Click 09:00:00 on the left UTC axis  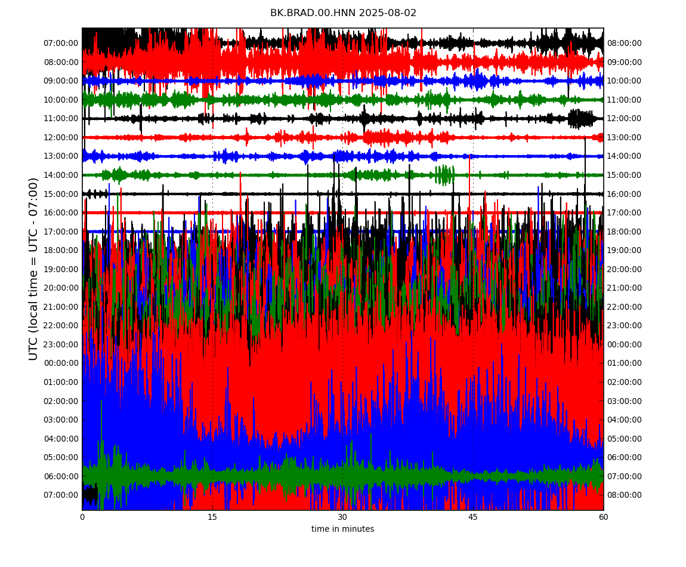(61, 81)
